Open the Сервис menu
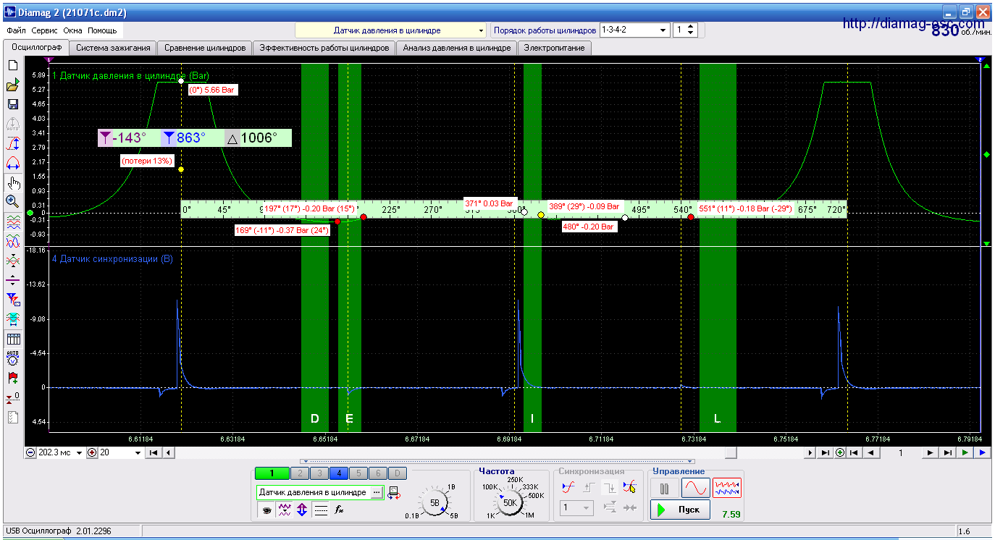 45,31
